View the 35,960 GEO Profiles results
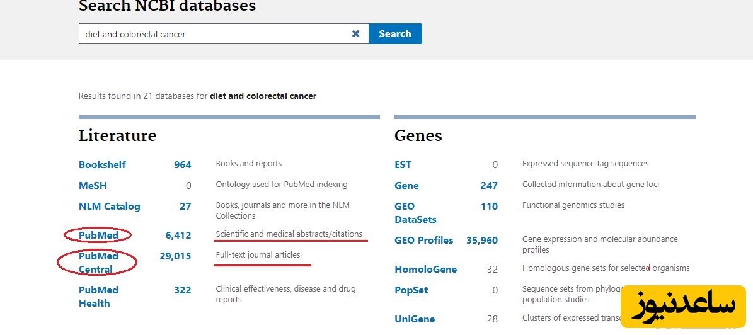 (481, 241)
